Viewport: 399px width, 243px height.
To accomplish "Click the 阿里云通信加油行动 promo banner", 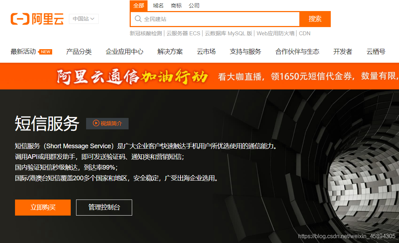I will click(x=199, y=76).
